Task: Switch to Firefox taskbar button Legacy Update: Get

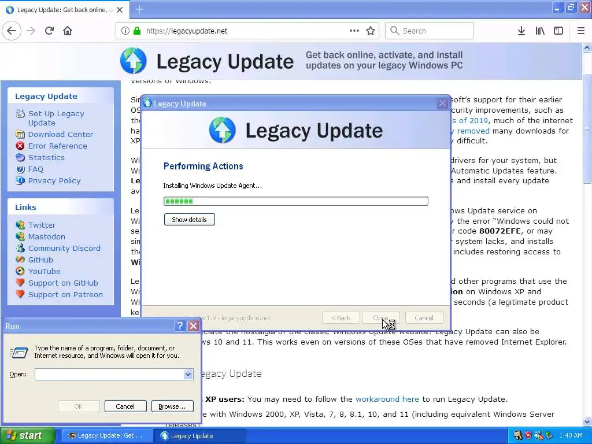Action: coord(107,436)
